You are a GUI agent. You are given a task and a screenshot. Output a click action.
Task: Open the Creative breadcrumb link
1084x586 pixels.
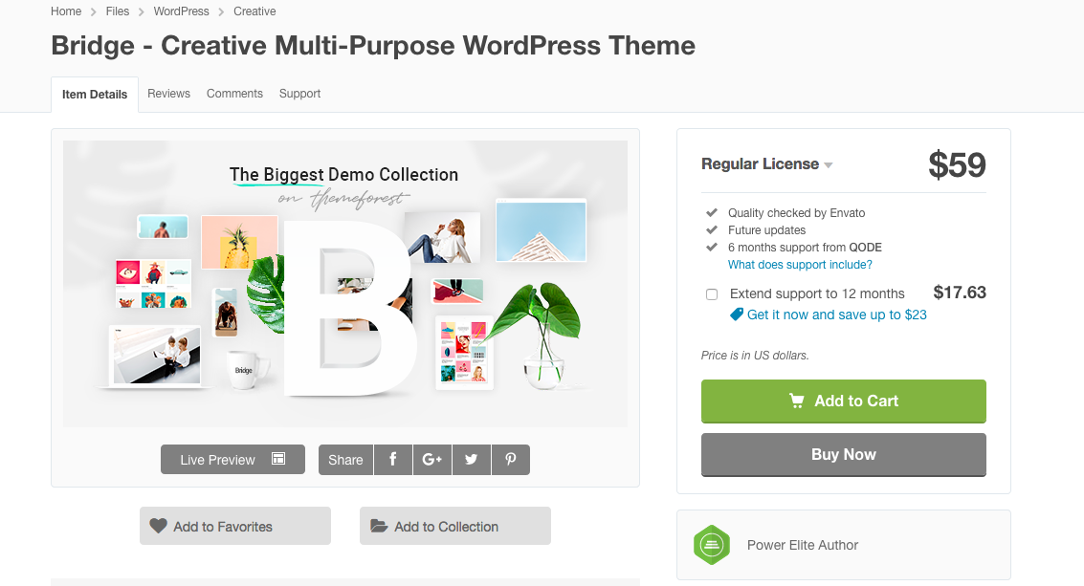click(x=254, y=11)
